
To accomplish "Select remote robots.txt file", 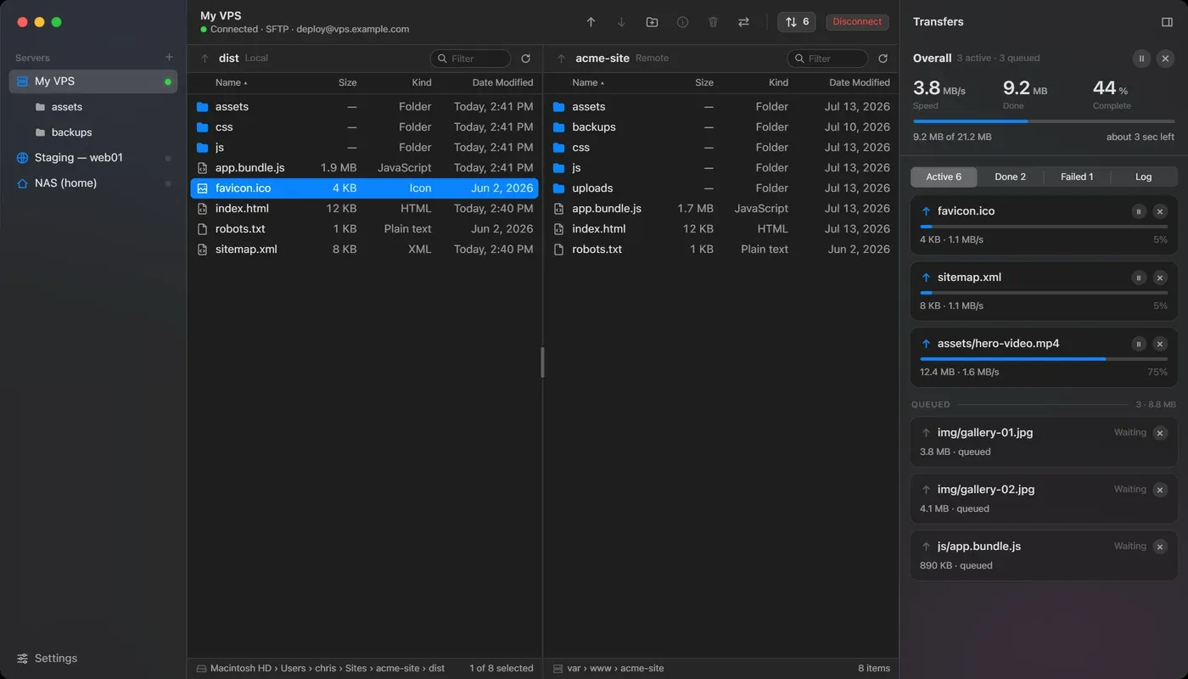I will point(721,250).
